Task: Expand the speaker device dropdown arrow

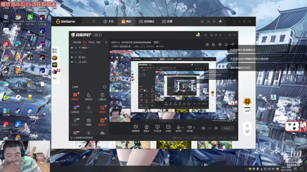Action: [194, 128]
